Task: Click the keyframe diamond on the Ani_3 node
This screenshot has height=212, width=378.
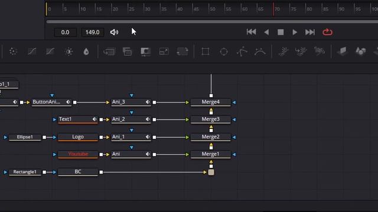Action: coord(148,102)
